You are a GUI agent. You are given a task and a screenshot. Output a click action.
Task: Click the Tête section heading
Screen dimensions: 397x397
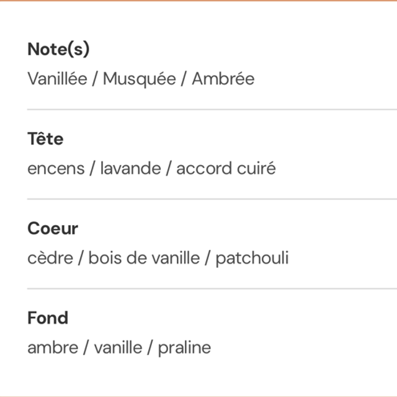[x=45, y=139]
